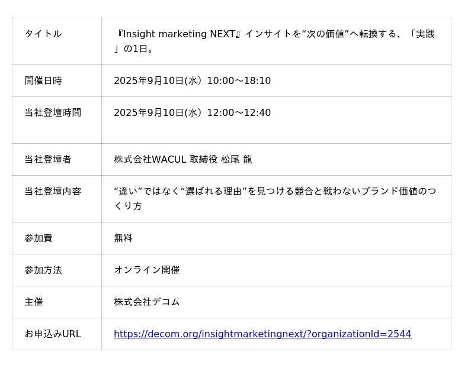This screenshot has height=368, width=474.
Task: Click the 主催 row label
Action: point(34,302)
